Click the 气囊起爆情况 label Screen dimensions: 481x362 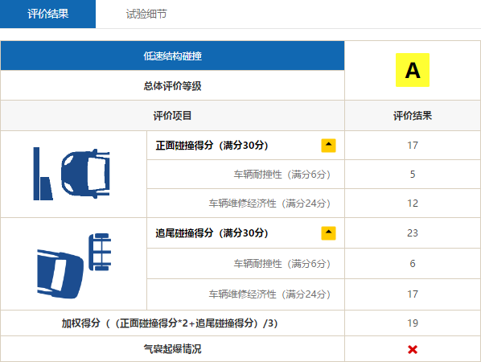click(x=172, y=349)
